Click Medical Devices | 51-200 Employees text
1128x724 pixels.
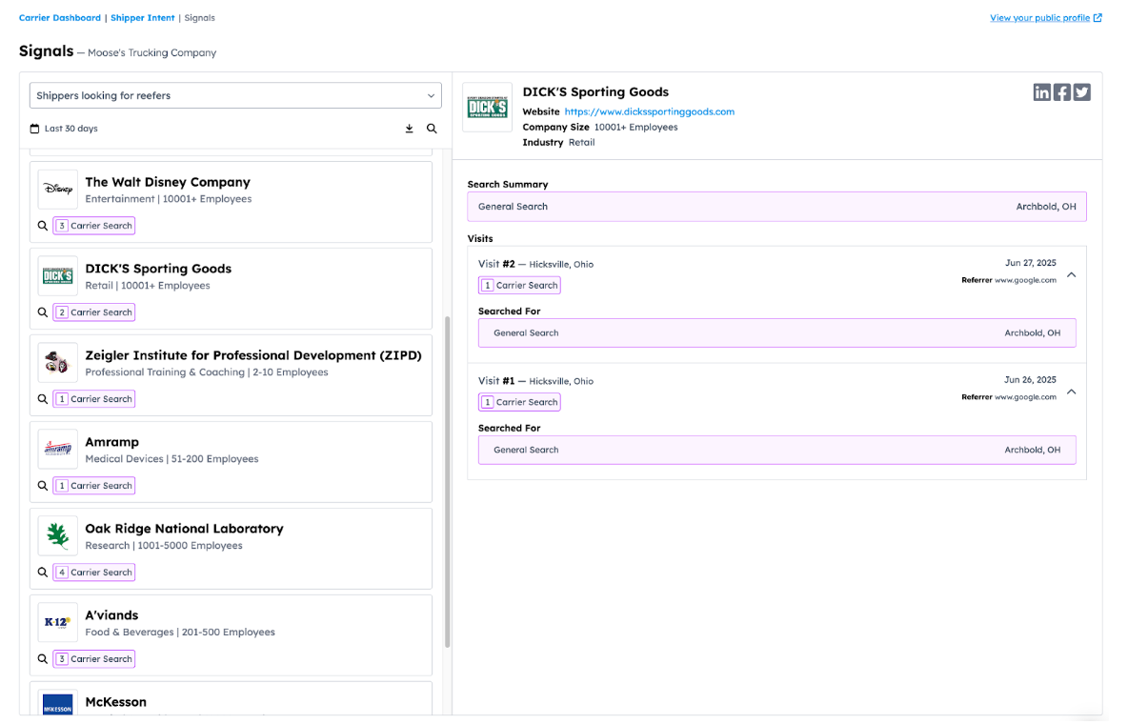[x=171, y=459]
